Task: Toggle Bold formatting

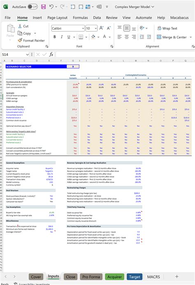Action: click(55, 37)
